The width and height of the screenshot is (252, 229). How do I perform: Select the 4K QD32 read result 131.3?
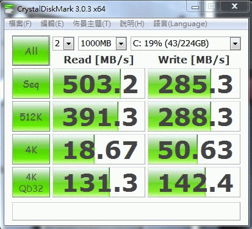[99, 182]
